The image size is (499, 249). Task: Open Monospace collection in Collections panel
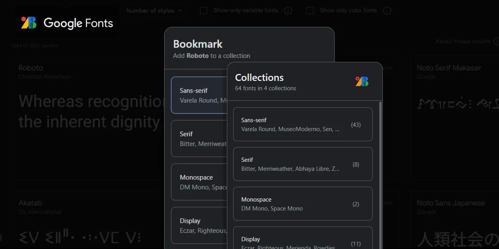pyautogui.click(x=303, y=203)
